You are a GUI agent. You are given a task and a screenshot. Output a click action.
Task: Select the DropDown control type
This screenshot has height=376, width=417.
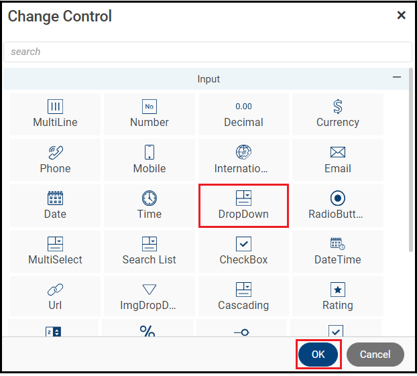243,206
